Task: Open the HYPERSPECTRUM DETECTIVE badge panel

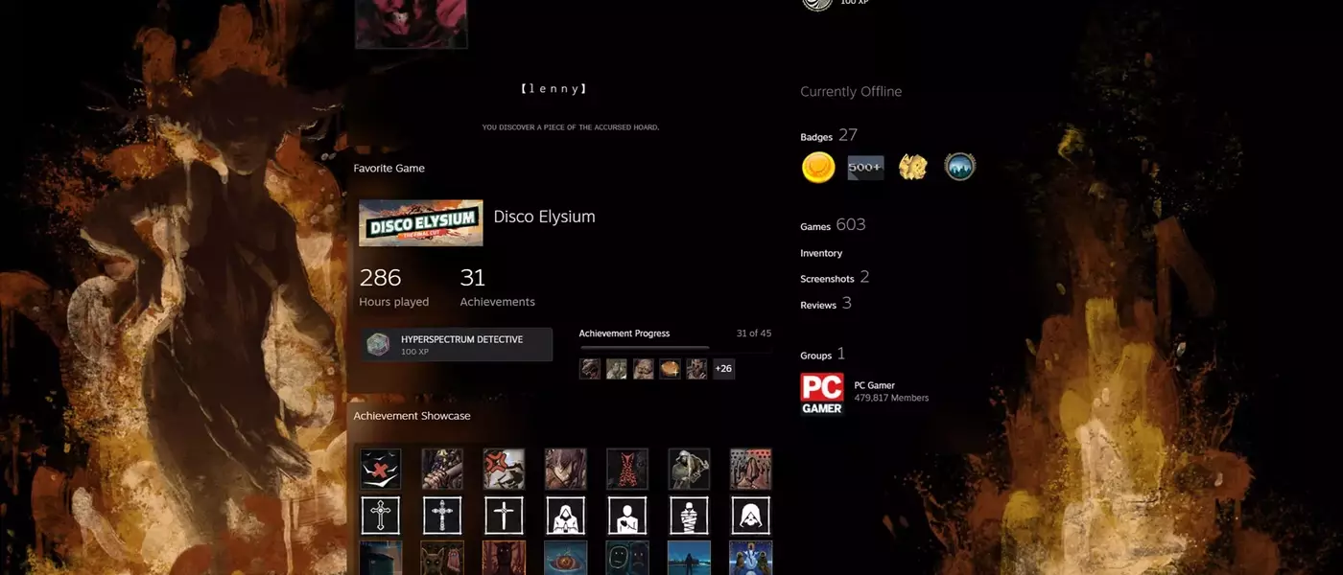Action: click(457, 345)
